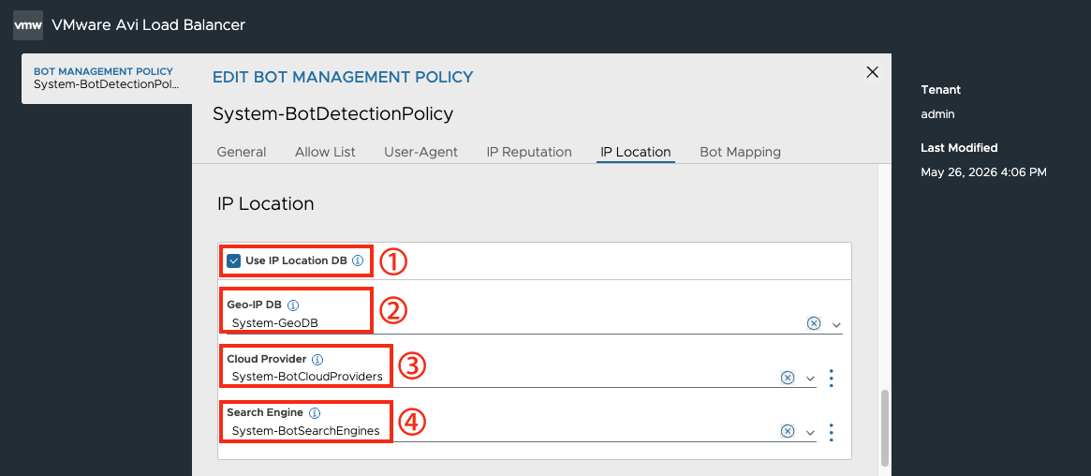The height and width of the screenshot is (476, 1091).
Task: Click the Edit Bot Management Policy heading
Action: [343, 77]
